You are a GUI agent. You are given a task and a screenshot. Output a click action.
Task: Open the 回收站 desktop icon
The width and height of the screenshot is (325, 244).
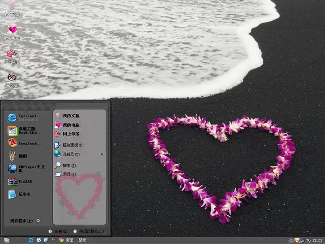tap(12, 80)
